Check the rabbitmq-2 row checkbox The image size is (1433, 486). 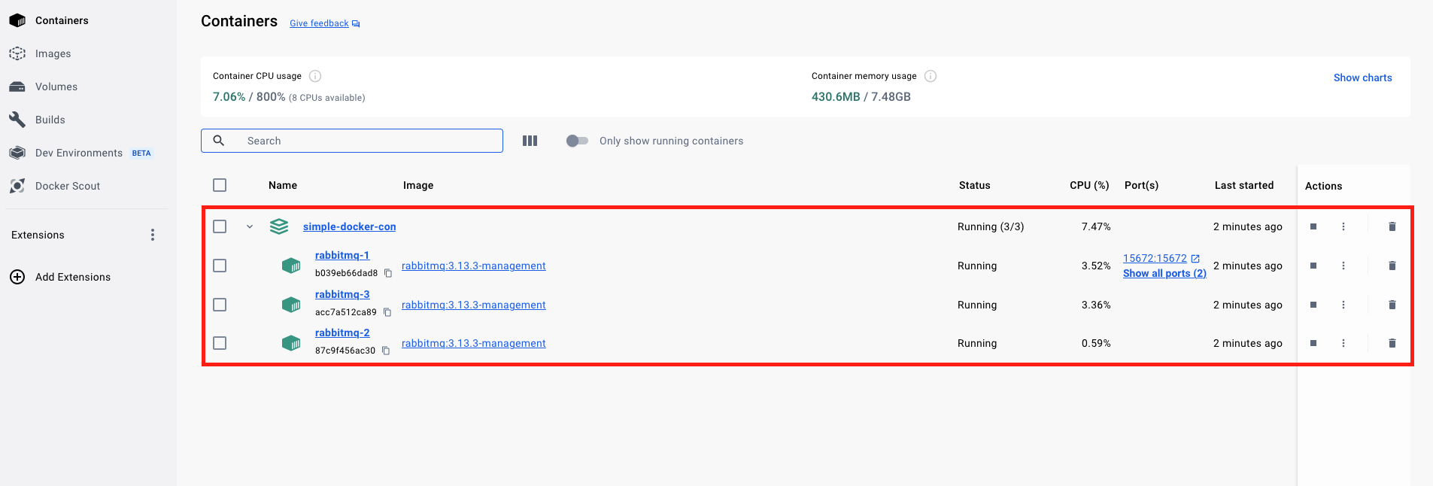point(220,343)
